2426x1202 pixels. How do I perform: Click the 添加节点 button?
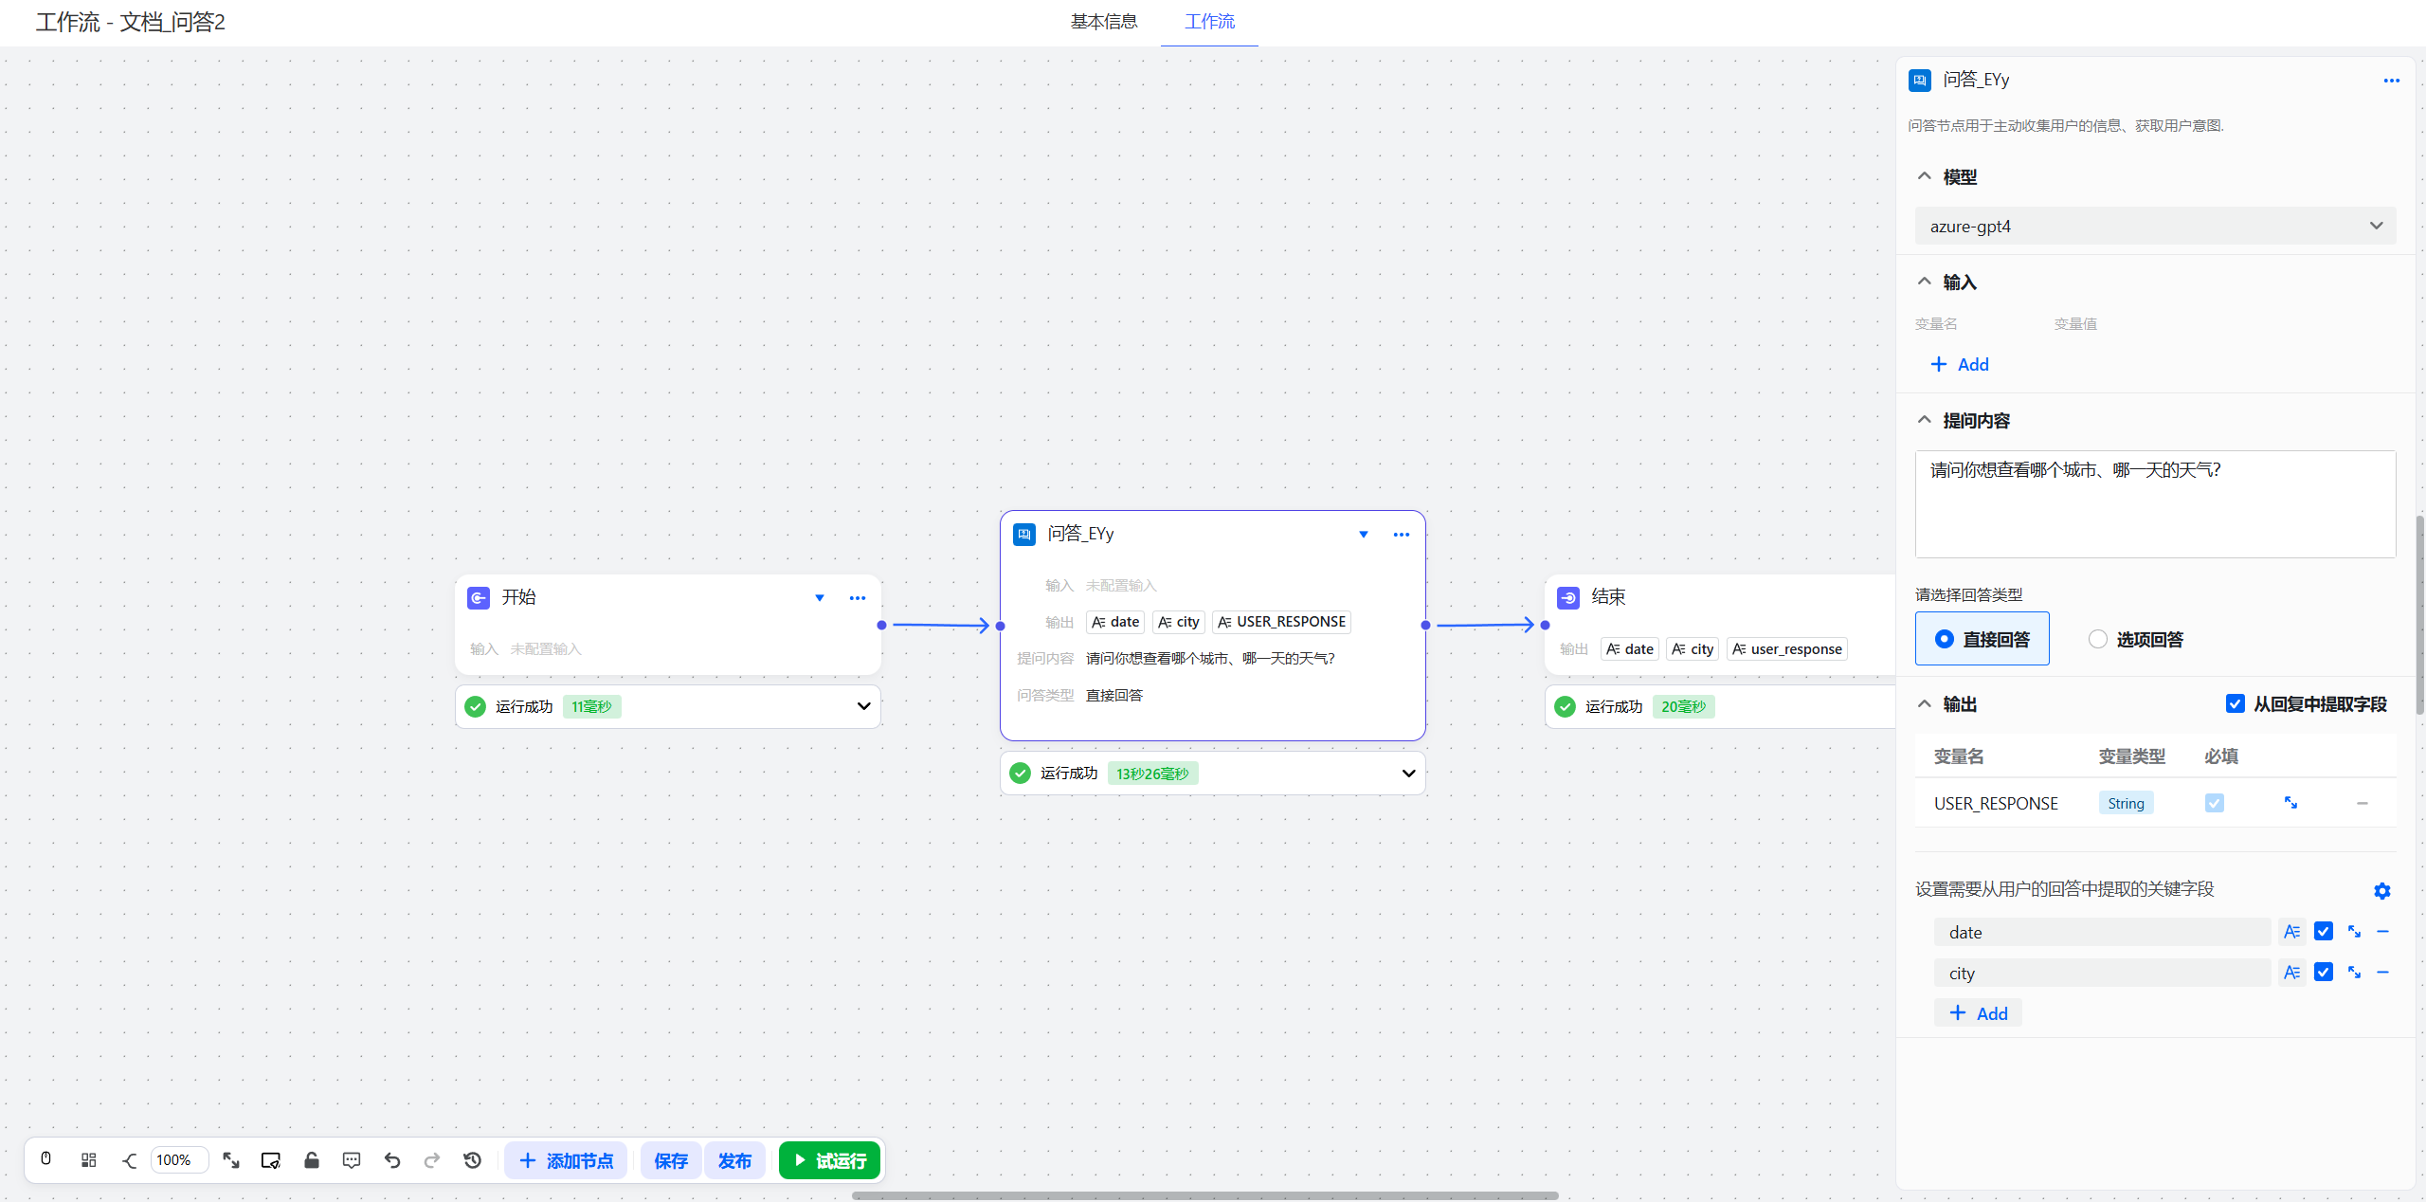coord(566,1159)
